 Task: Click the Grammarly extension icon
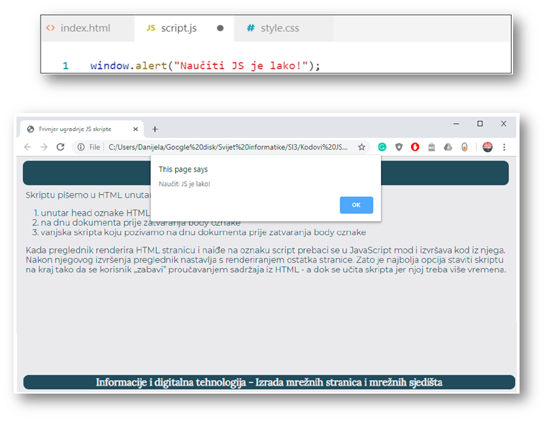coord(382,147)
